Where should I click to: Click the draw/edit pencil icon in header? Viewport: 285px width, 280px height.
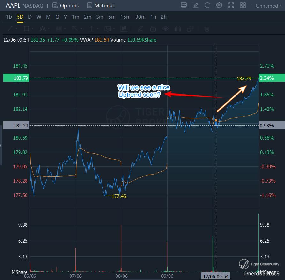tap(195, 5)
